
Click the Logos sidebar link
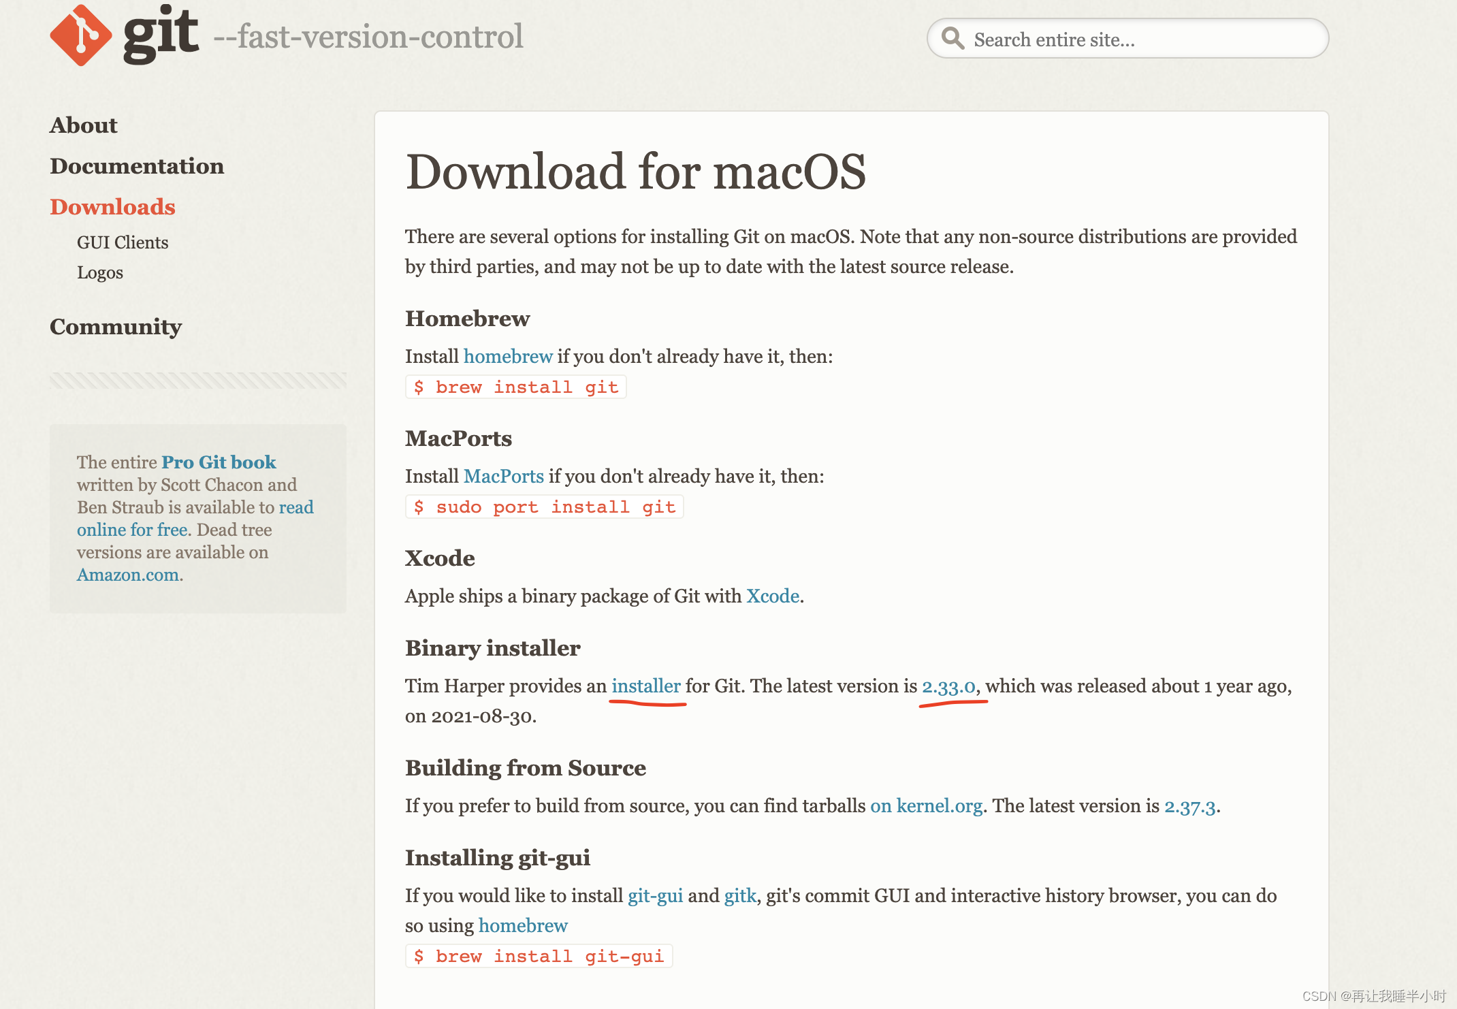tap(92, 270)
